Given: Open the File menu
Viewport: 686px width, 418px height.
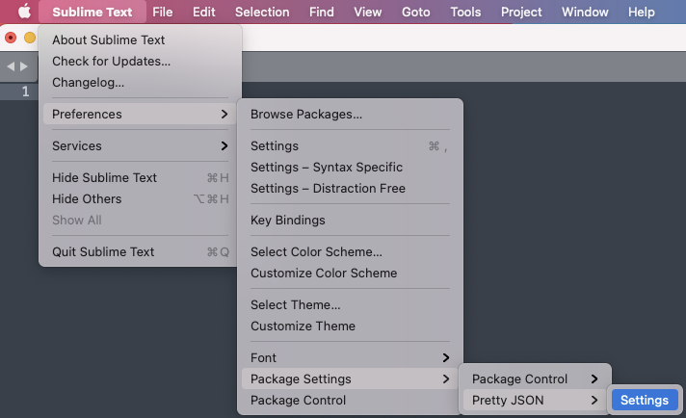Looking at the screenshot, I should [162, 12].
